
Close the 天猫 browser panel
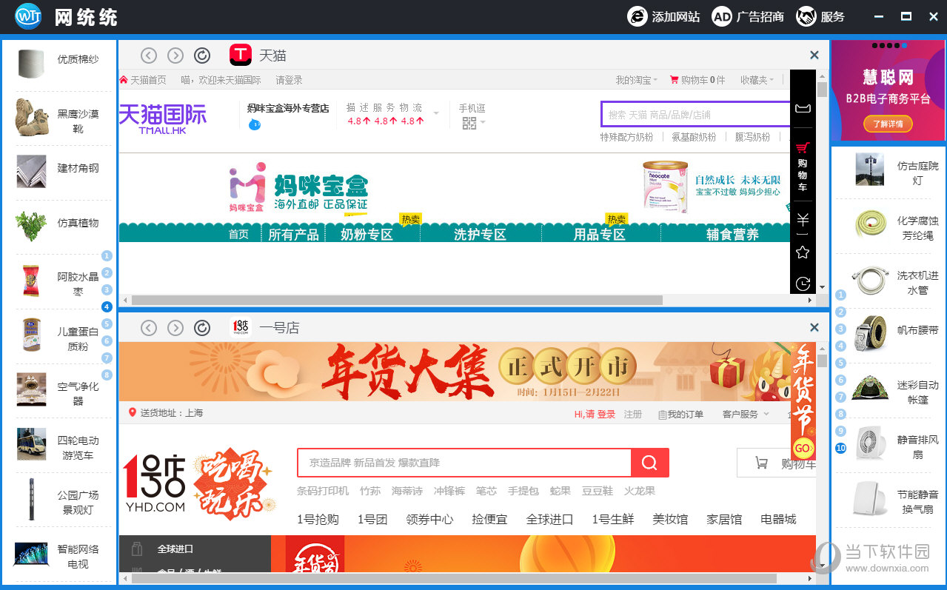[x=814, y=55]
